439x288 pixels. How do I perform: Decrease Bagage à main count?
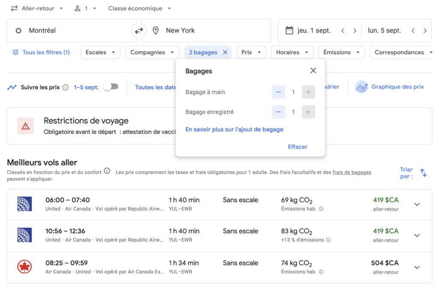pos(278,92)
